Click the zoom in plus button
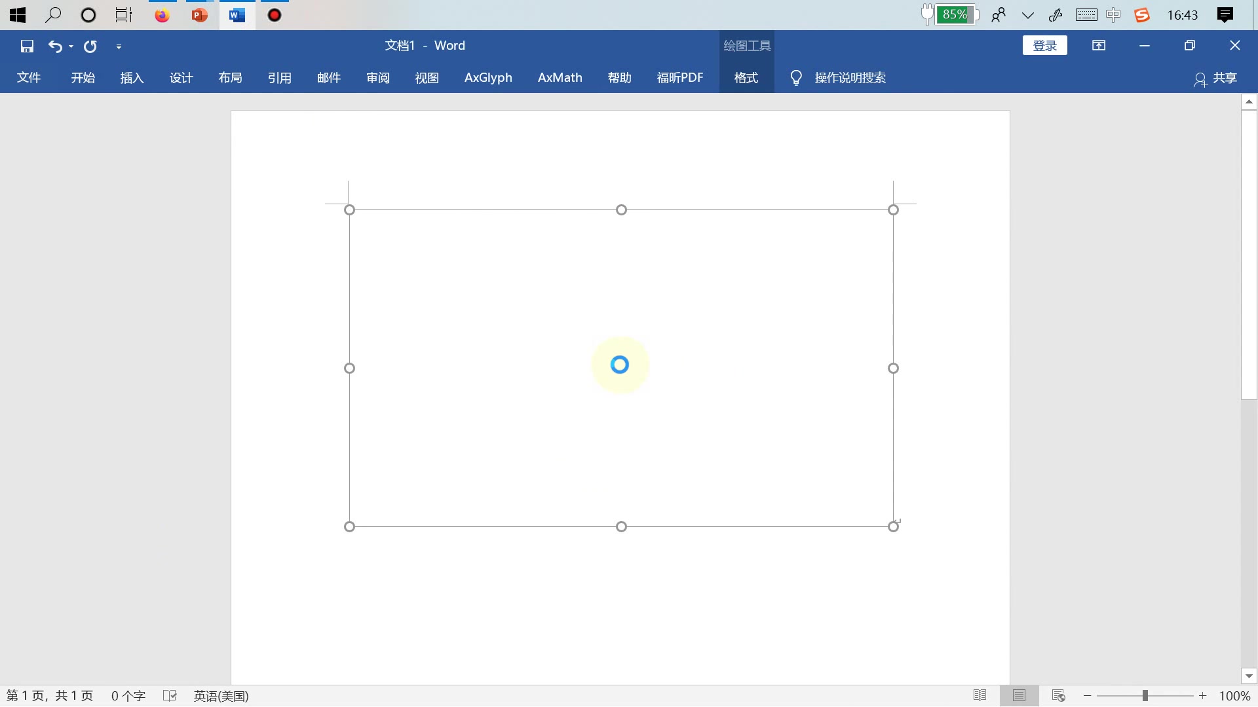Viewport: 1258px width, 707px height. tap(1203, 696)
